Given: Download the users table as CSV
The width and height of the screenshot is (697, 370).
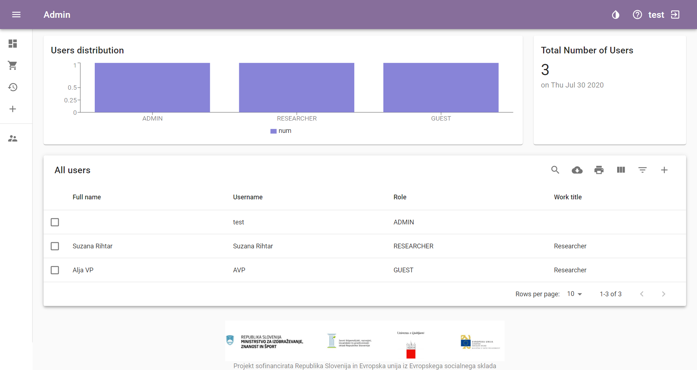Looking at the screenshot, I should pos(577,170).
